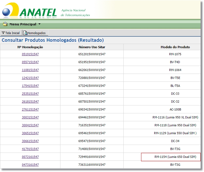The height and width of the screenshot is (172, 204).
Task: Click the Agência Nacional de Telecomunicações tagline
Action: [75, 13]
